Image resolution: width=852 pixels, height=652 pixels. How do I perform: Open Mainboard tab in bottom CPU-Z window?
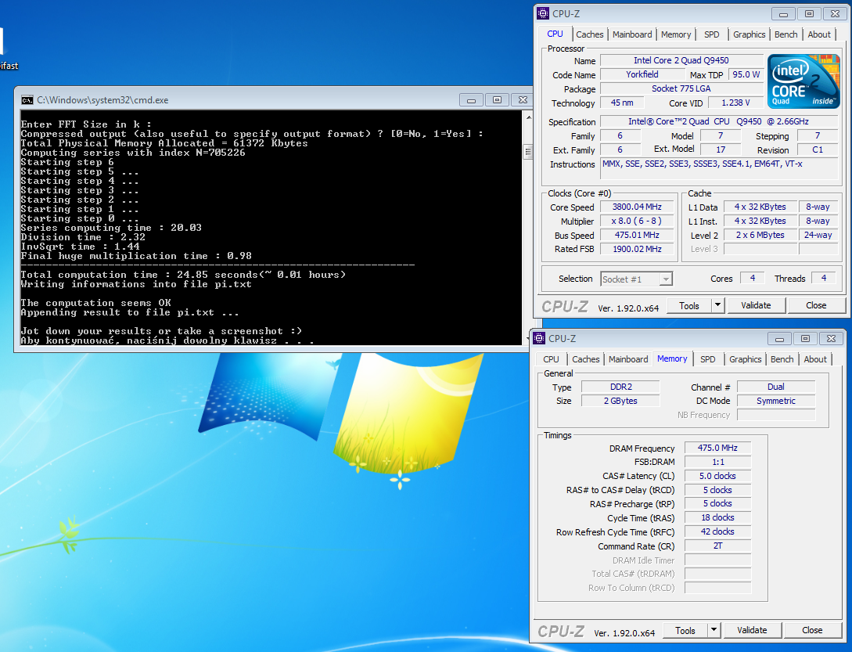click(628, 359)
